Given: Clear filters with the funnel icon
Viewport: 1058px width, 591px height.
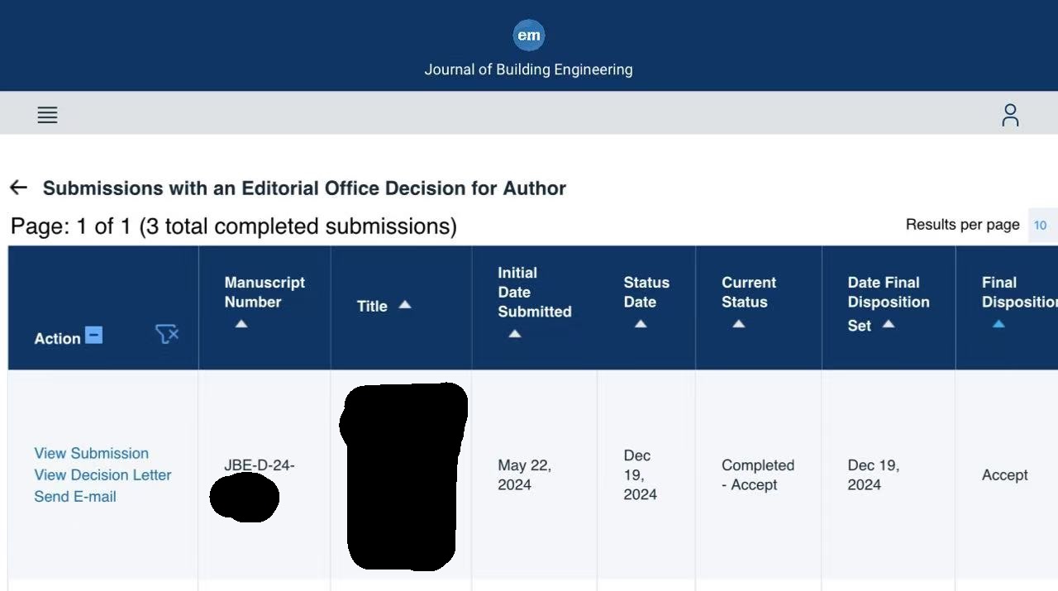Looking at the screenshot, I should 167,334.
